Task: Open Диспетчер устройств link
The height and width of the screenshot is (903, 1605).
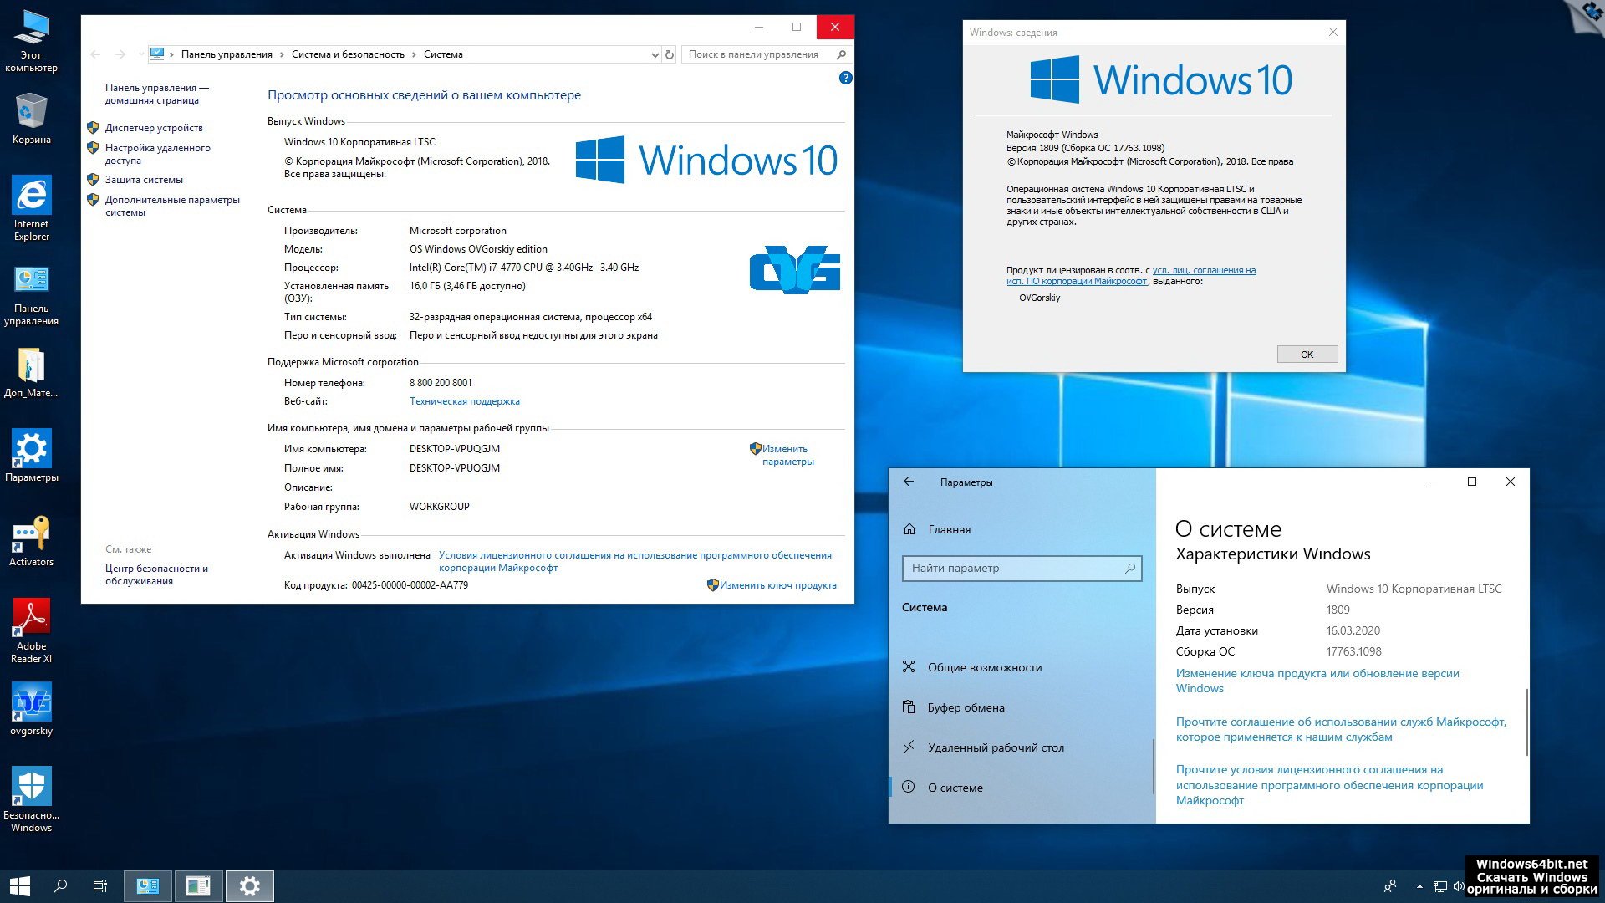Action: [154, 128]
